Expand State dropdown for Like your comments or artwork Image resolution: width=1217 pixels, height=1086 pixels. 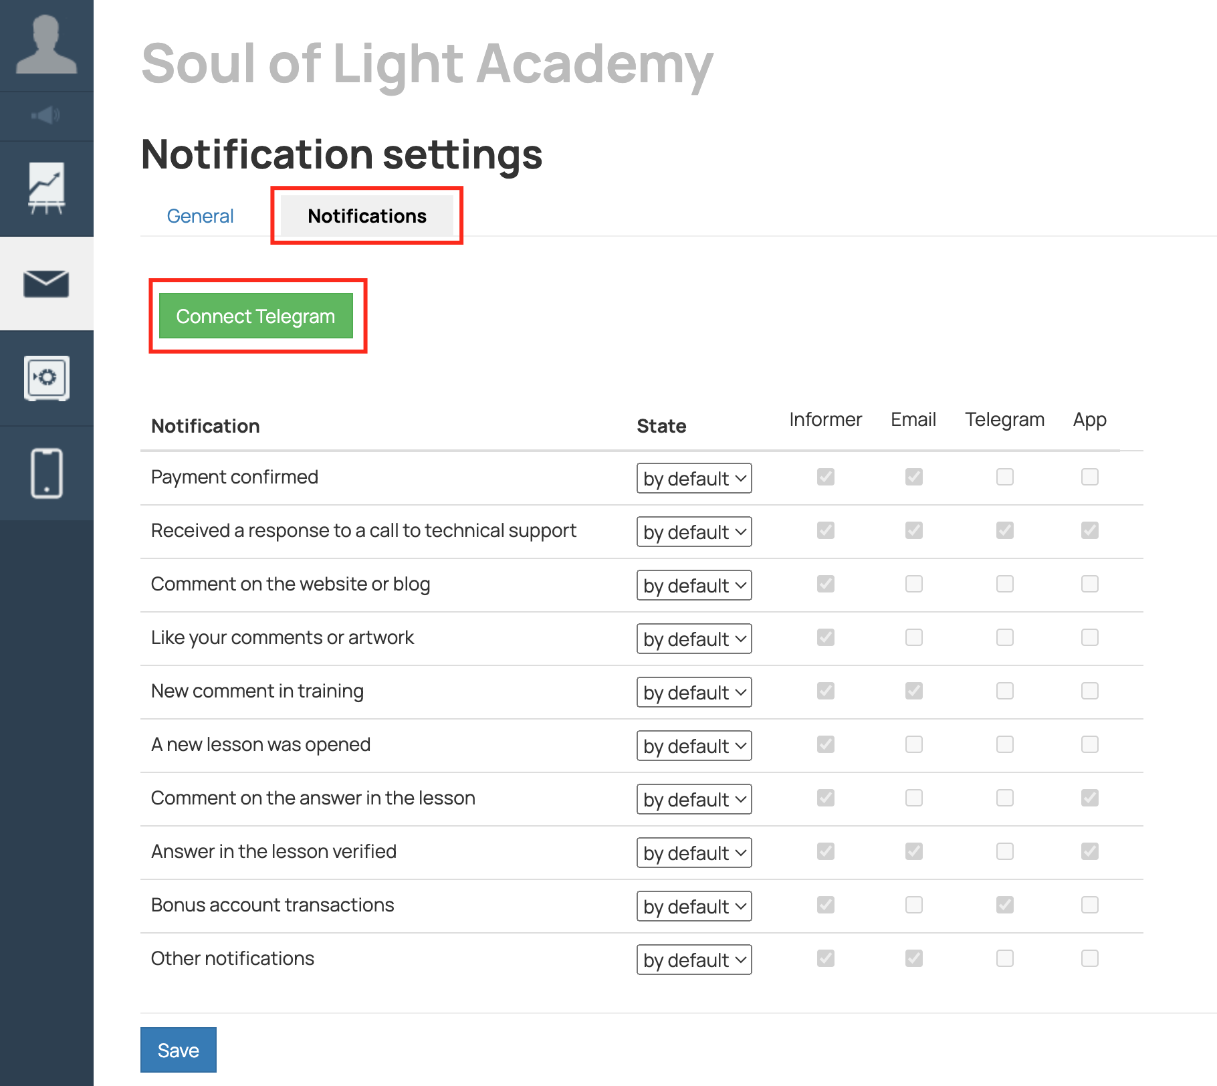coord(693,639)
